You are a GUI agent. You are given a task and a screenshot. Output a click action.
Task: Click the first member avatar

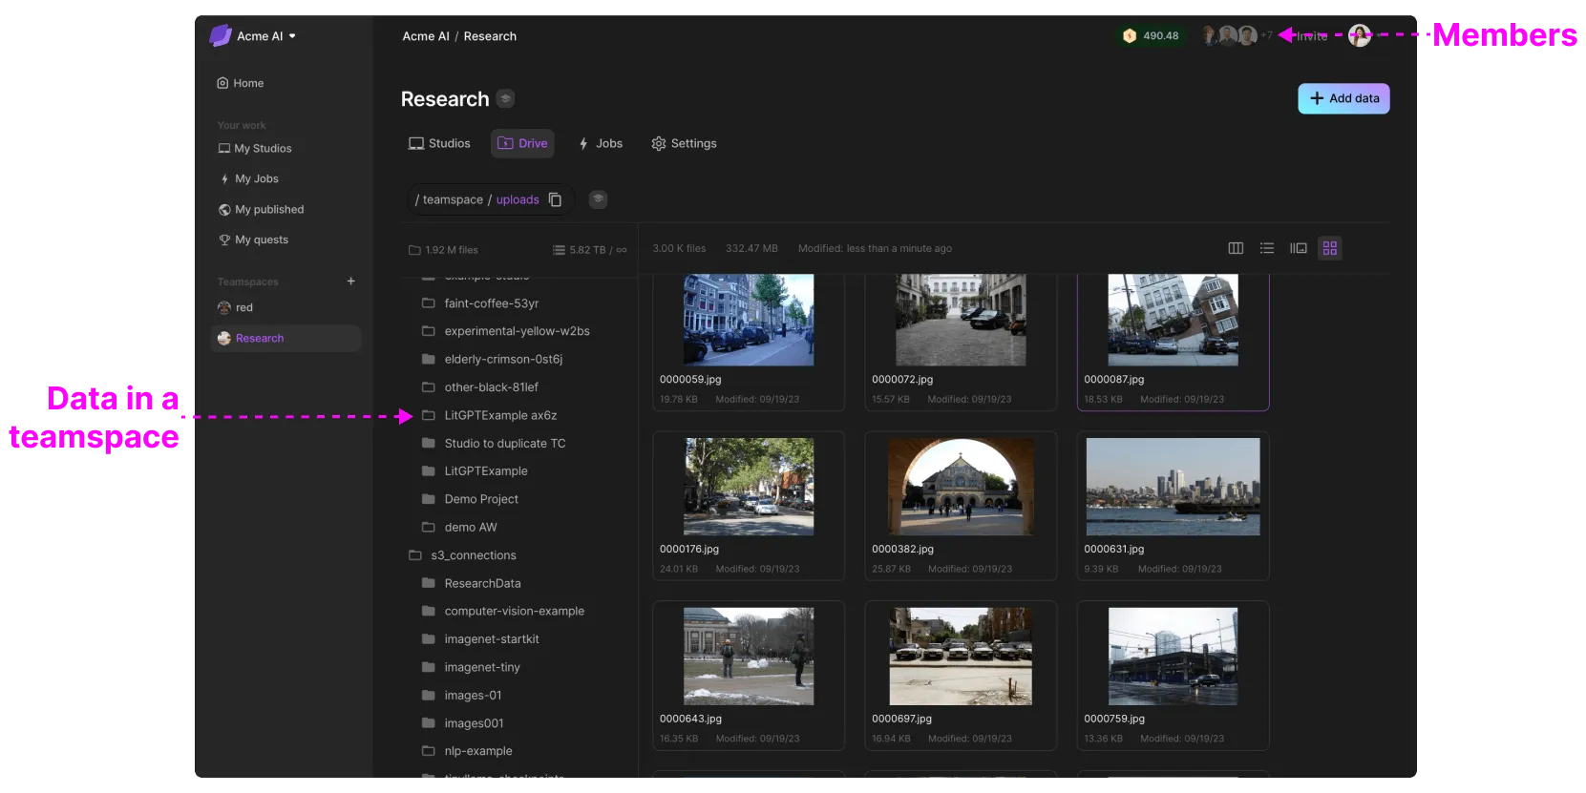(x=1211, y=35)
